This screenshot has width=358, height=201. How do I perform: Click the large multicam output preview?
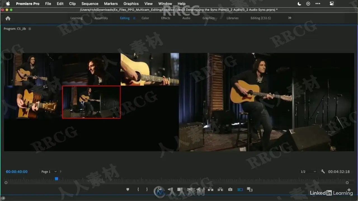267,102
